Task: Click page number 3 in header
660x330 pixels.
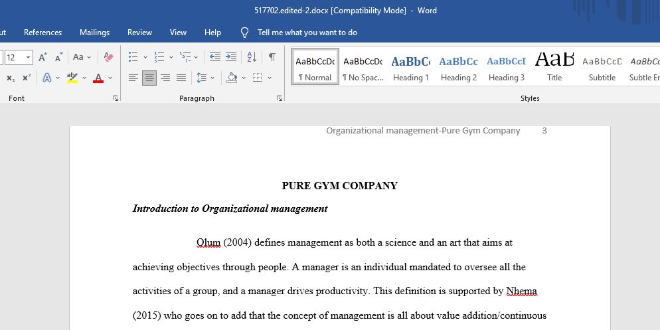Action: pos(544,131)
